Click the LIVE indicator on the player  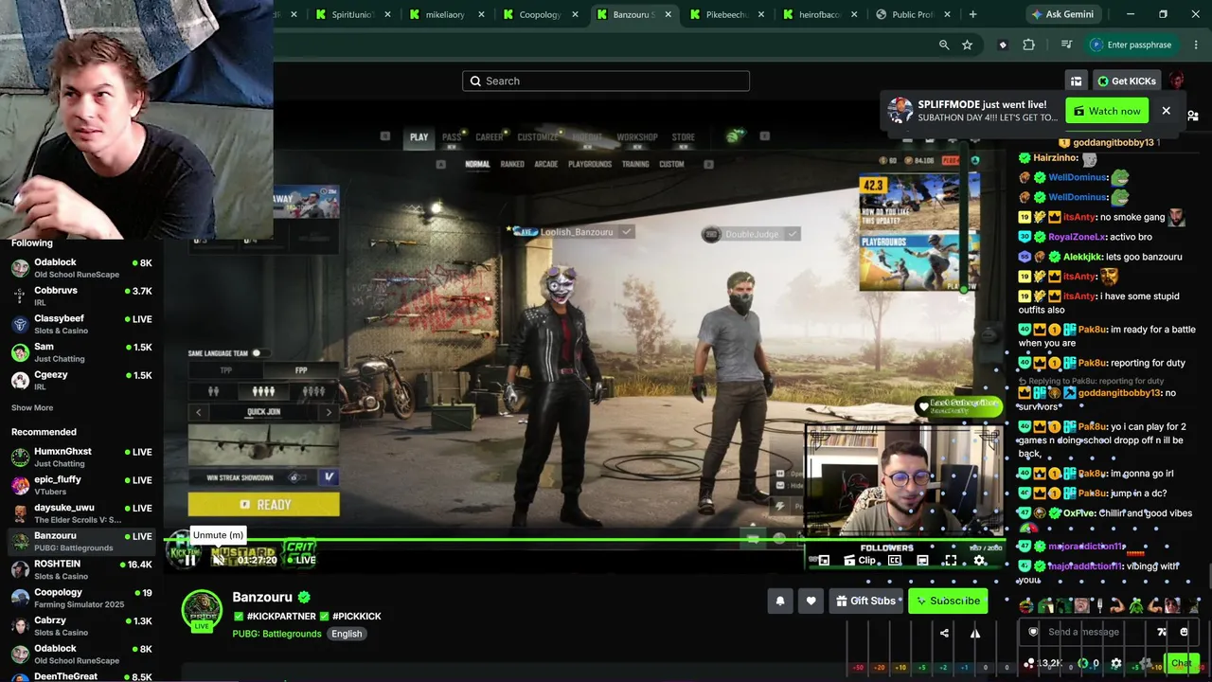[301, 560]
